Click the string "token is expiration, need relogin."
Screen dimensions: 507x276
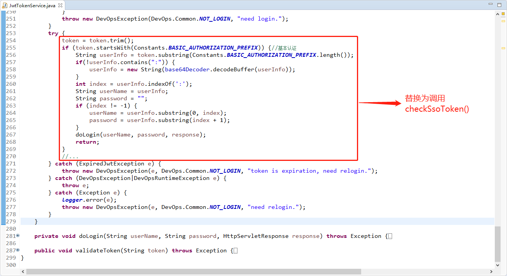point(309,171)
